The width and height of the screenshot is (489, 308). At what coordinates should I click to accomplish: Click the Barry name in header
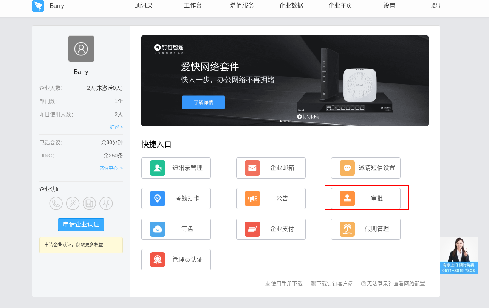coord(57,6)
